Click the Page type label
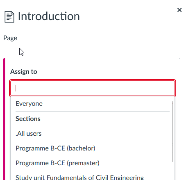The width and height of the screenshot is (186, 180). [x=10, y=38]
